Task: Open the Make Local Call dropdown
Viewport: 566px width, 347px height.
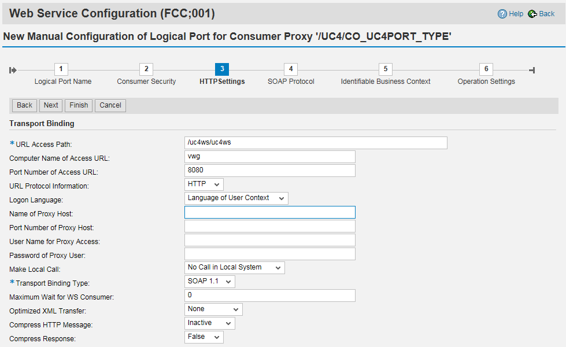Action: [x=234, y=267]
